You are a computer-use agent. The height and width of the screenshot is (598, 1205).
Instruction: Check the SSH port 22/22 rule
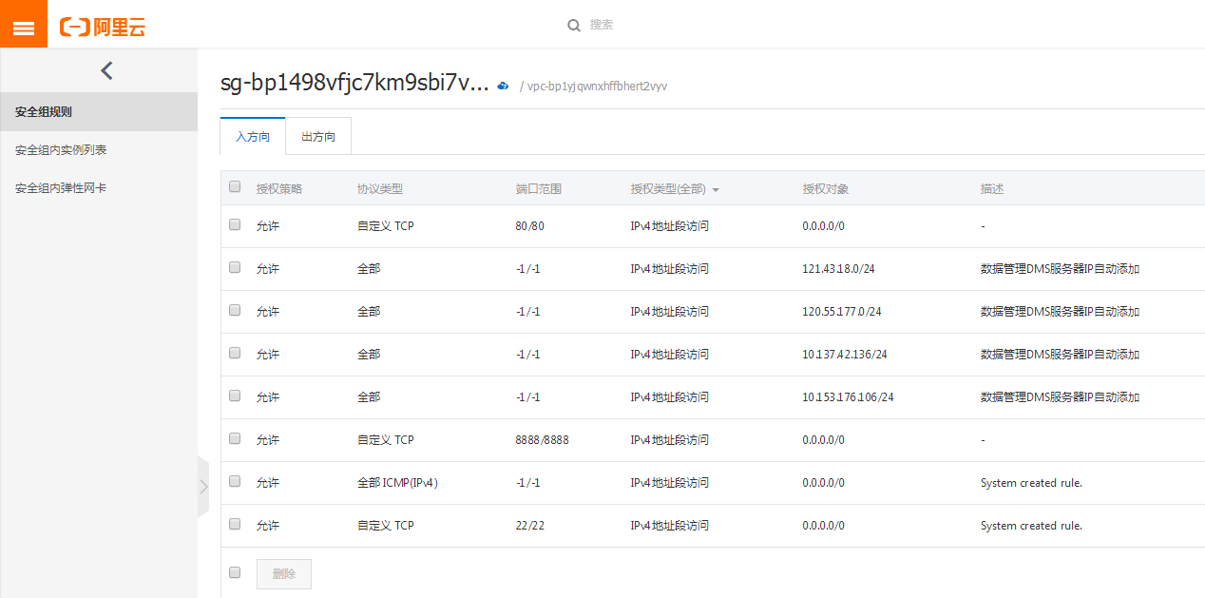[235, 525]
